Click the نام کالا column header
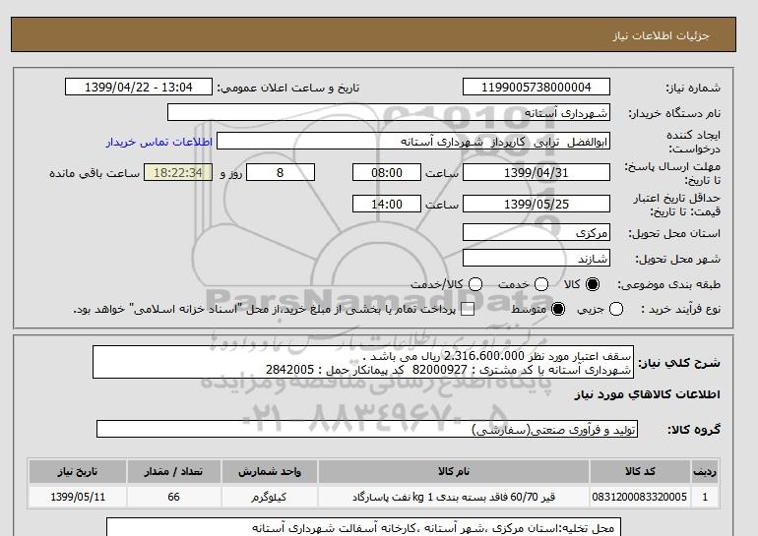758x536 pixels. tap(454, 471)
